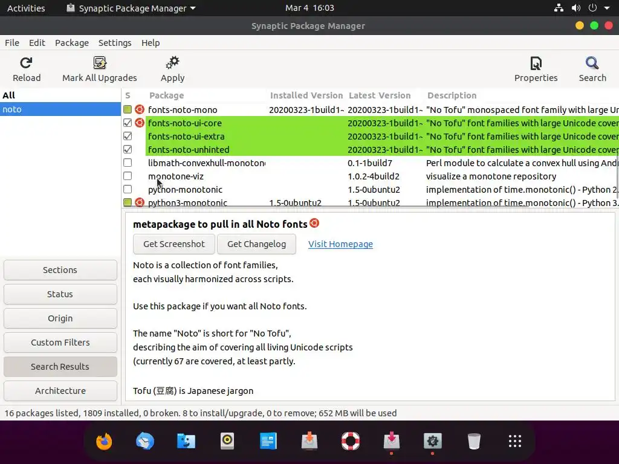Open Files manager from the dock
Screen dimensions: 619x464
coord(186,441)
